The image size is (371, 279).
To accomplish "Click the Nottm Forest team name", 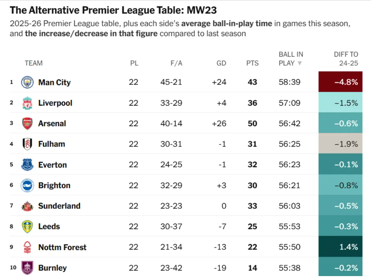I will 62,248.
